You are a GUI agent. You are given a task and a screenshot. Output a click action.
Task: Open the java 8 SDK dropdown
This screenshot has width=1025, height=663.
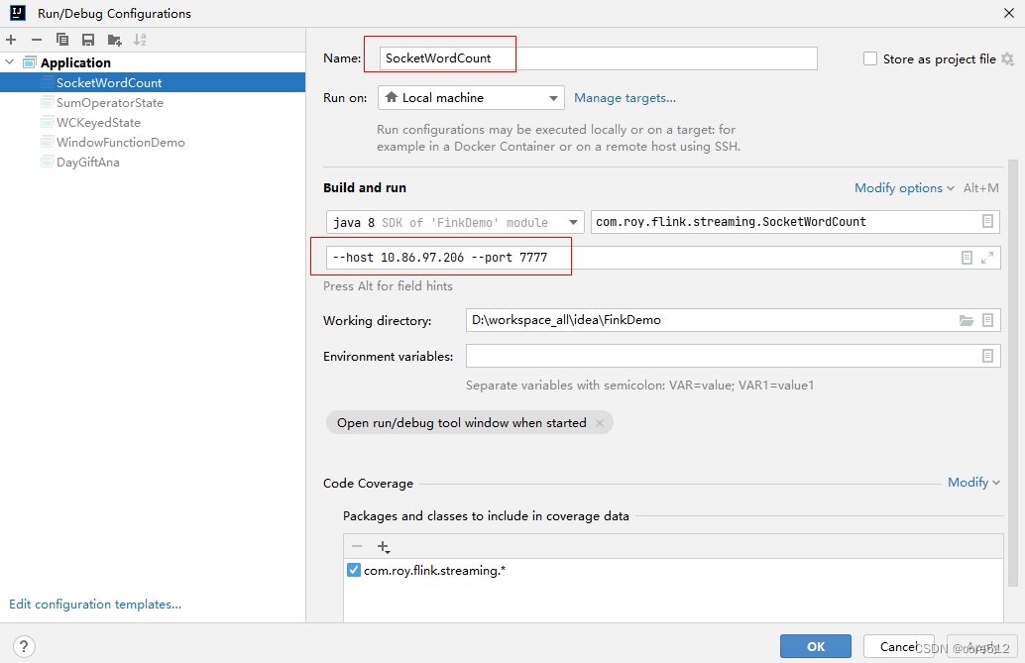point(573,222)
